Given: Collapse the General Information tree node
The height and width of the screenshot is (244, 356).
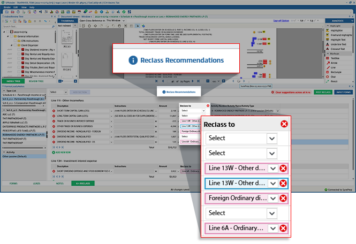Looking at the screenshot, I should coord(7,36).
